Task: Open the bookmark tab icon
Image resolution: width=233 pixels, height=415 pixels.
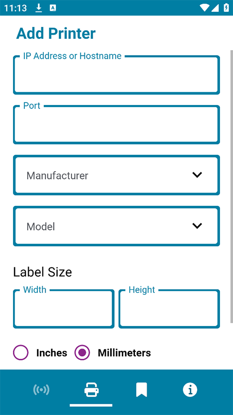Action: [142, 390]
